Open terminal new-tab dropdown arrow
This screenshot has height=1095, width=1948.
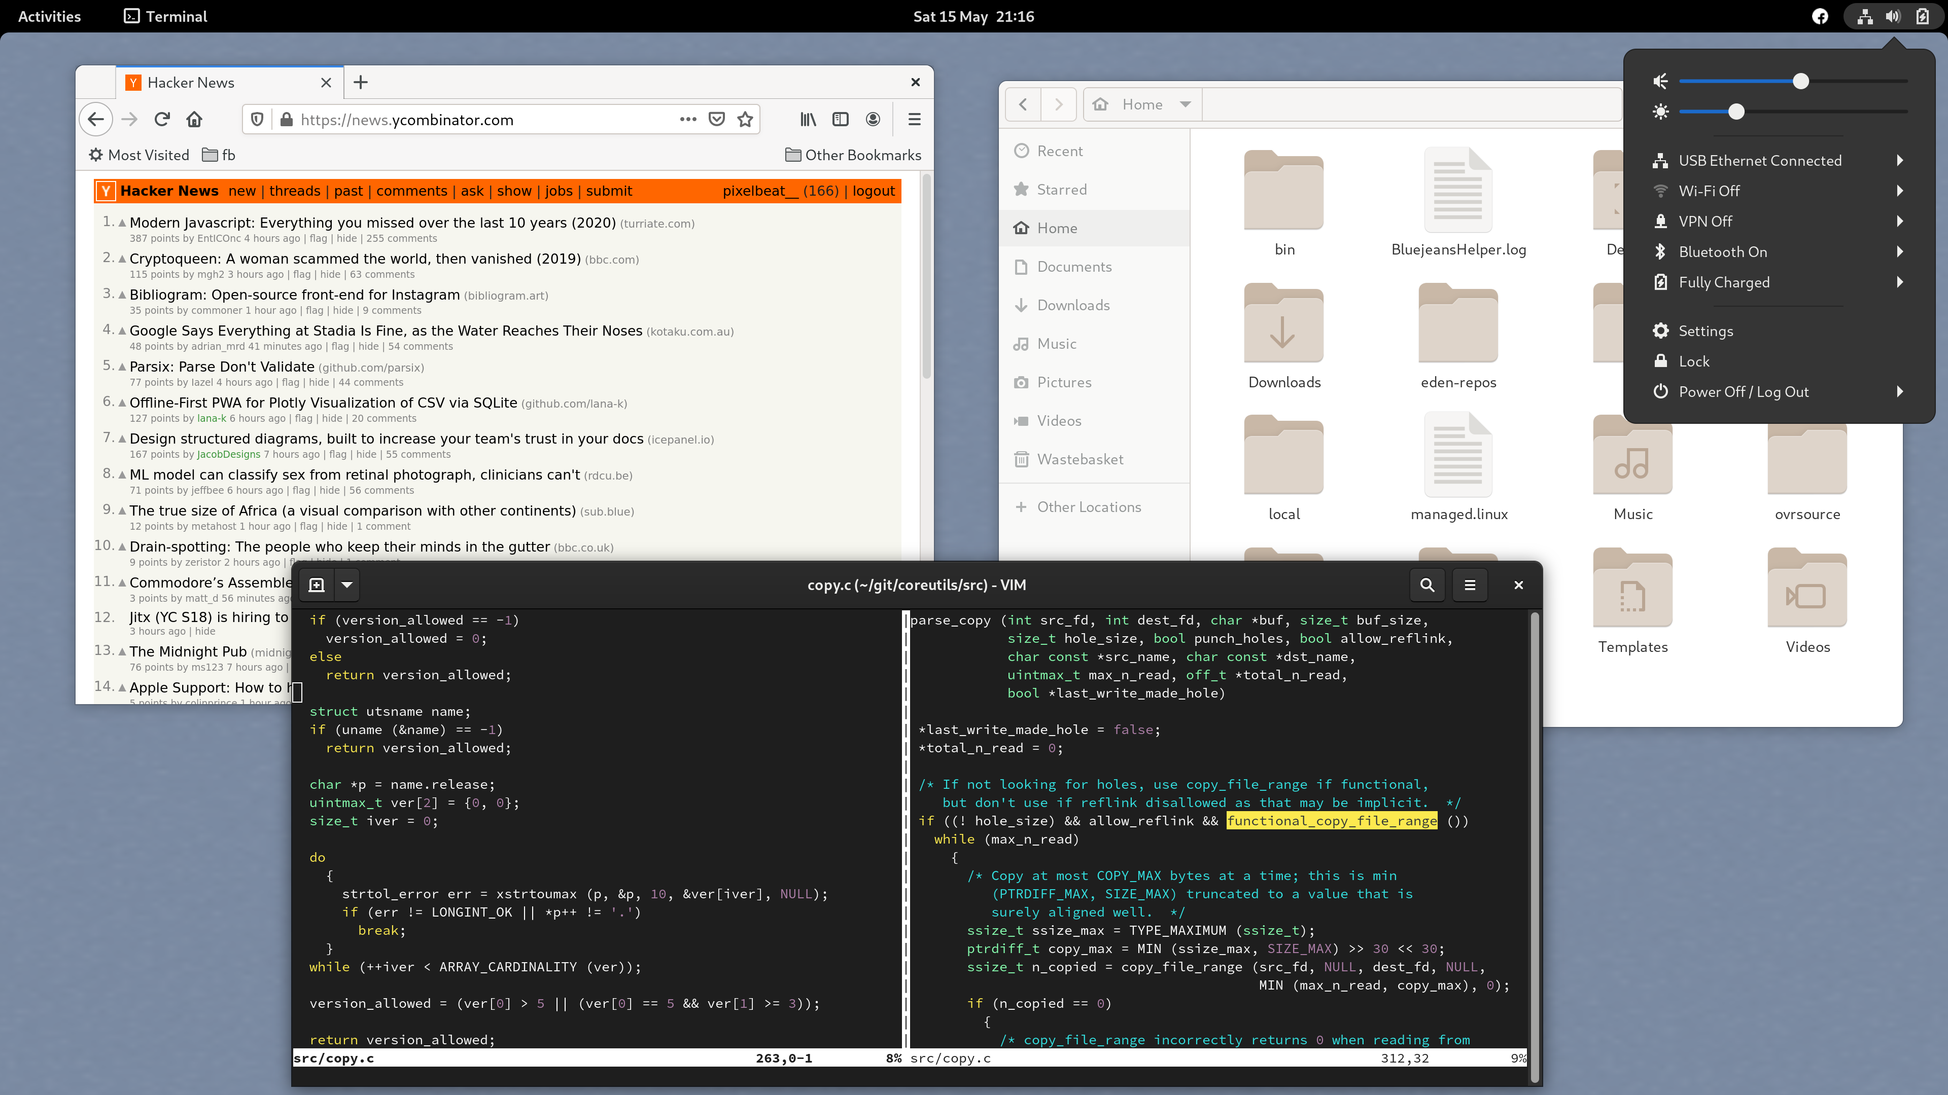[347, 585]
